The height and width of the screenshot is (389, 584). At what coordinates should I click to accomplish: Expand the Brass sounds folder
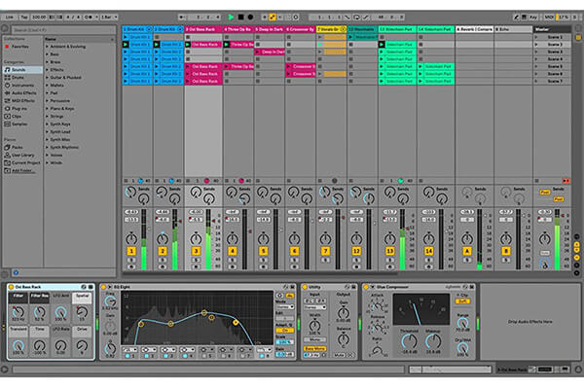tap(48, 62)
